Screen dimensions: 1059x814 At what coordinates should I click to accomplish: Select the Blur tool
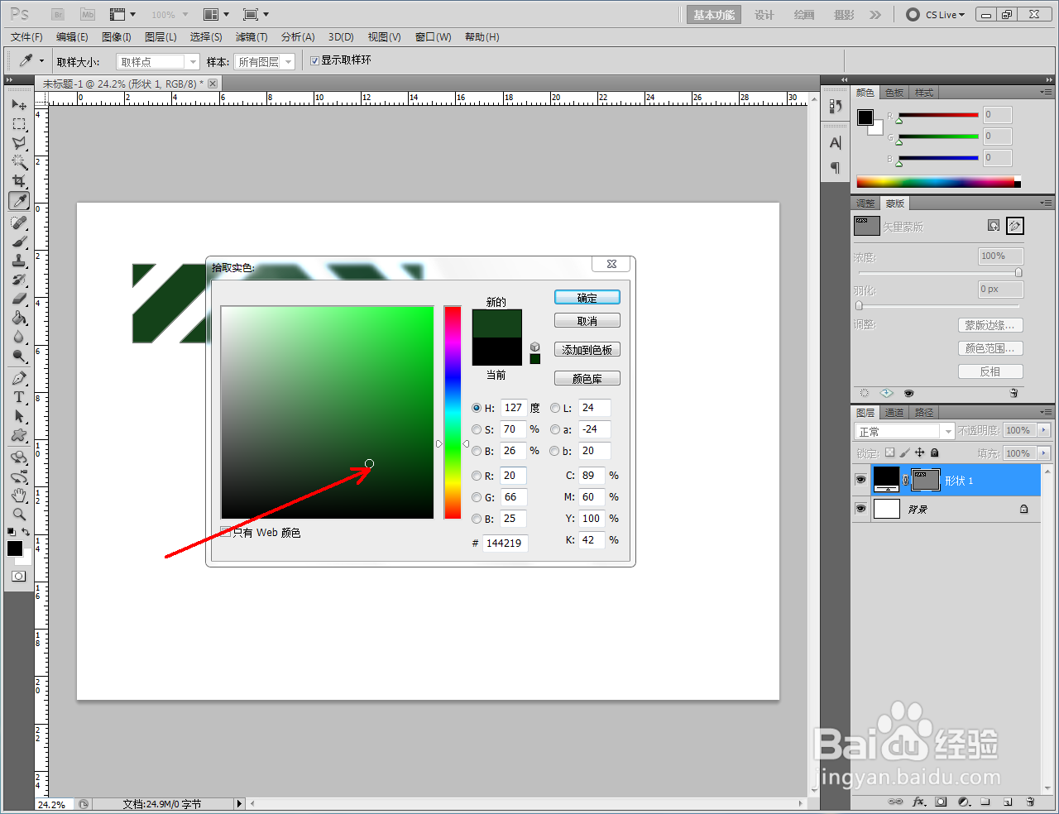(19, 337)
